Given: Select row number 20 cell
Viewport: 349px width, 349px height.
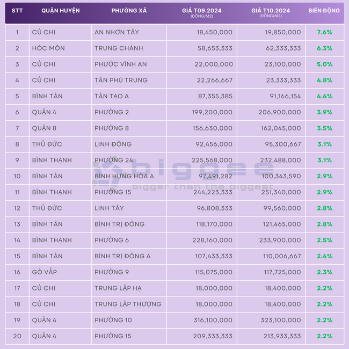Looking at the screenshot, I should 17,336.
